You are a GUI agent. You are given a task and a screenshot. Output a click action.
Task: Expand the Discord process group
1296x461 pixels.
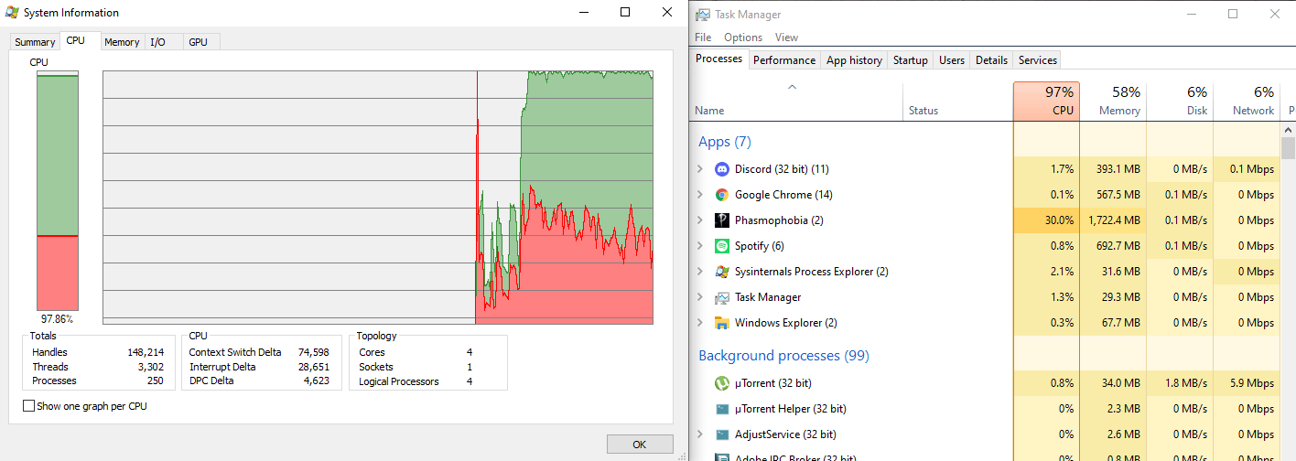(700, 169)
